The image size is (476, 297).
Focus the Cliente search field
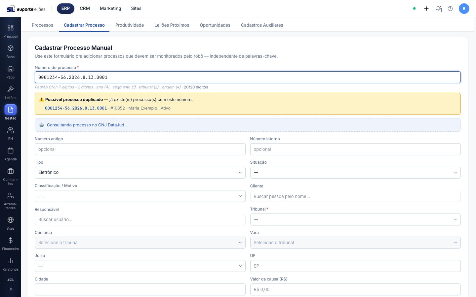(355, 196)
